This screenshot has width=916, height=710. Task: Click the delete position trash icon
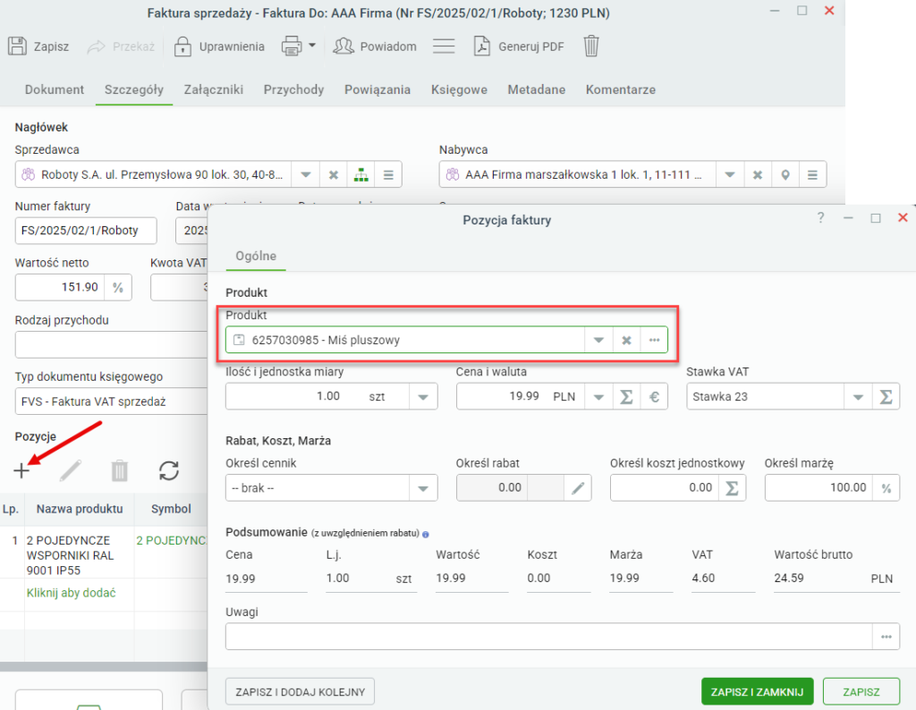[x=119, y=470]
